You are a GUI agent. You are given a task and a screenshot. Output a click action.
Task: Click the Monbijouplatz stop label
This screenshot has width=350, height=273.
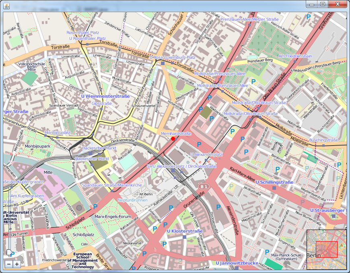coord(57,133)
